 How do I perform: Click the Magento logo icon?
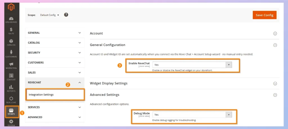[x=11, y=8]
